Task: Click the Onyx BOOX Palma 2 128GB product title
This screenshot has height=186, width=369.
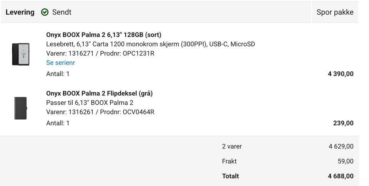Action: click(x=104, y=35)
